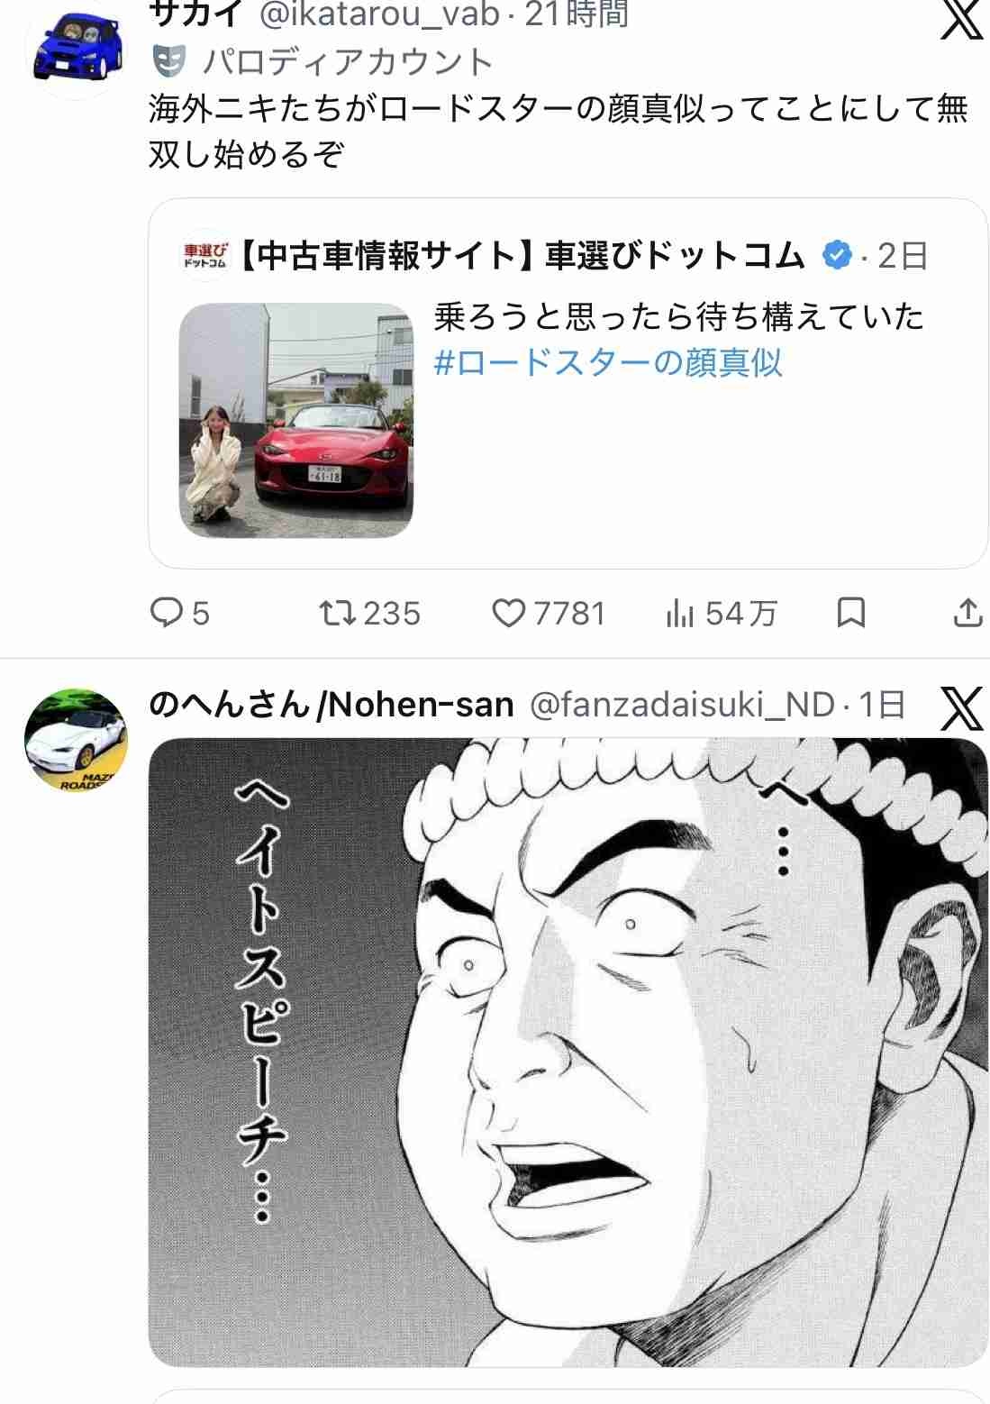
Task: Tap the 車選びドットコム small logo avatar
Action: pyautogui.click(x=205, y=256)
